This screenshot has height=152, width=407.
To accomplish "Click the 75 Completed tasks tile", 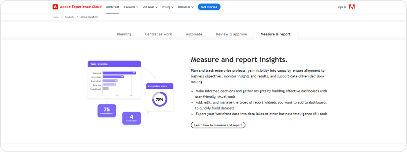I will pyautogui.click(x=107, y=111).
